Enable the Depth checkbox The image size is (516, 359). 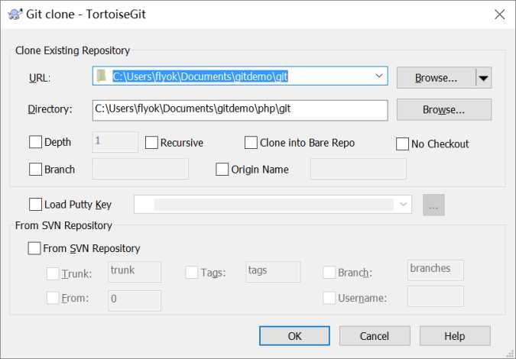(x=35, y=142)
